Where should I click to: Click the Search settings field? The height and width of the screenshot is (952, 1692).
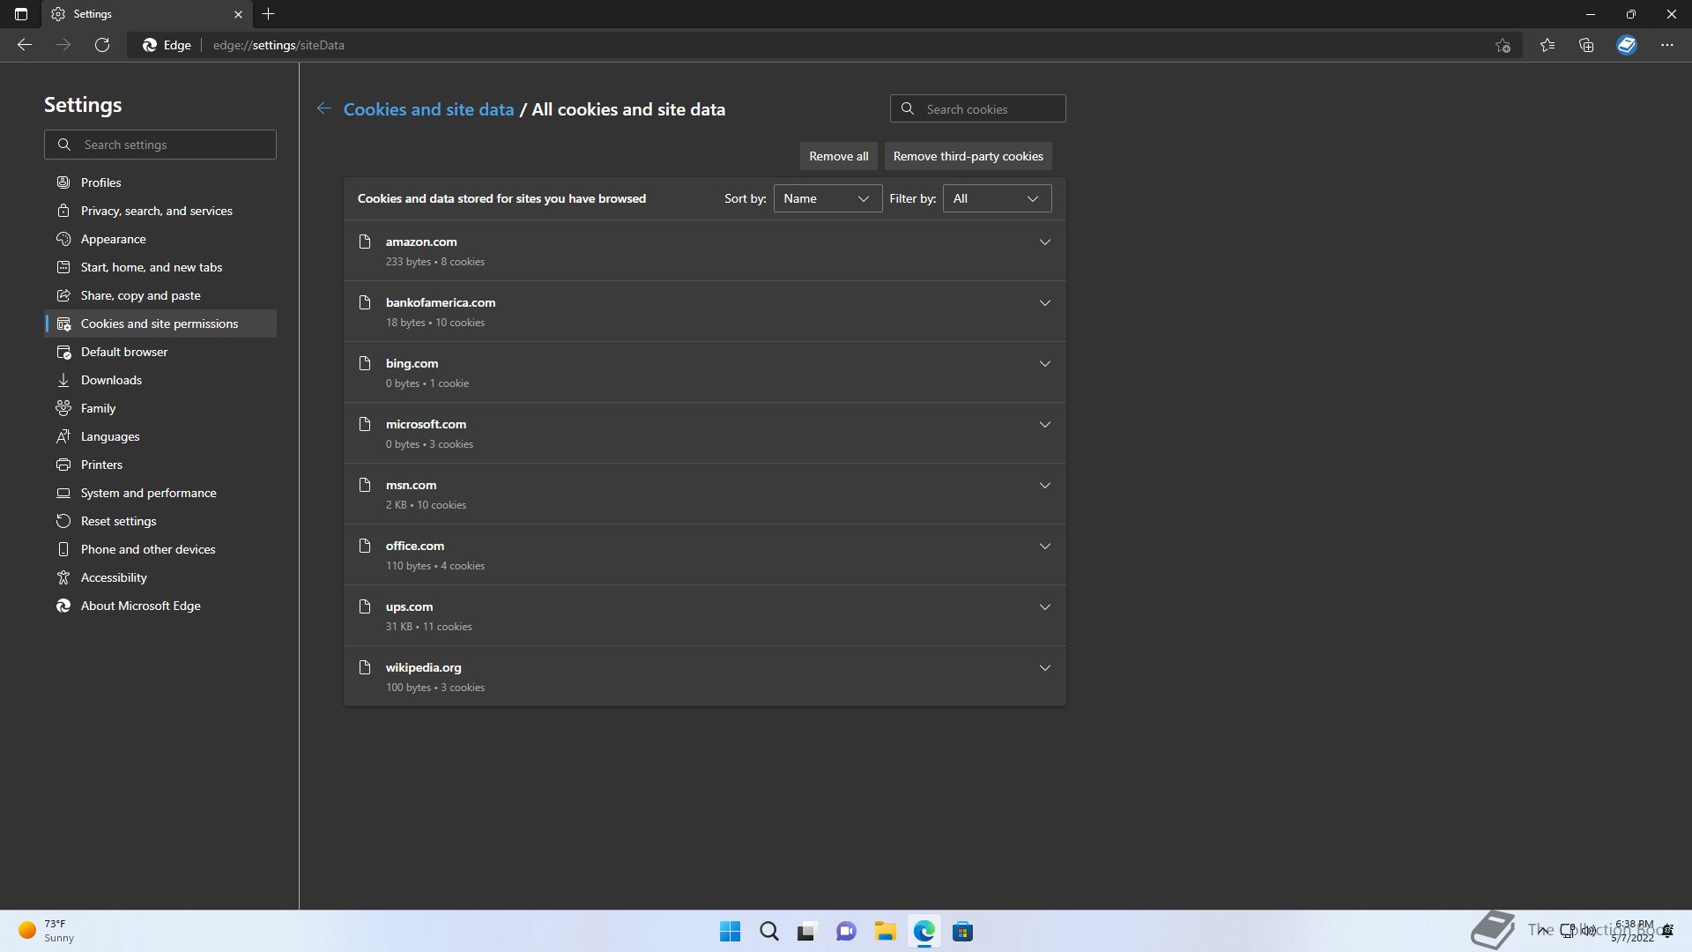(160, 145)
